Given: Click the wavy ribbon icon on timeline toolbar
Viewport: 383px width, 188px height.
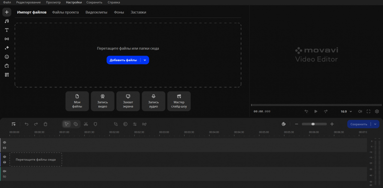Looking at the screenshot, I should pyautogui.click(x=145, y=124).
